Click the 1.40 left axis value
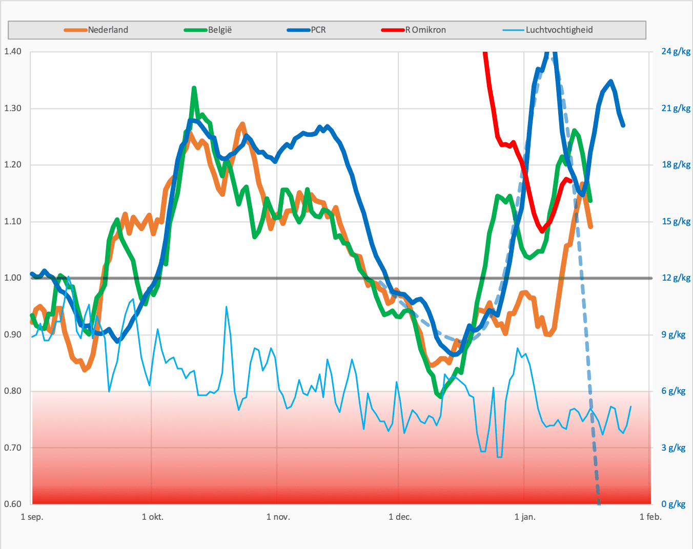This screenshot has width=693, height=549. [x=13, y=51]
